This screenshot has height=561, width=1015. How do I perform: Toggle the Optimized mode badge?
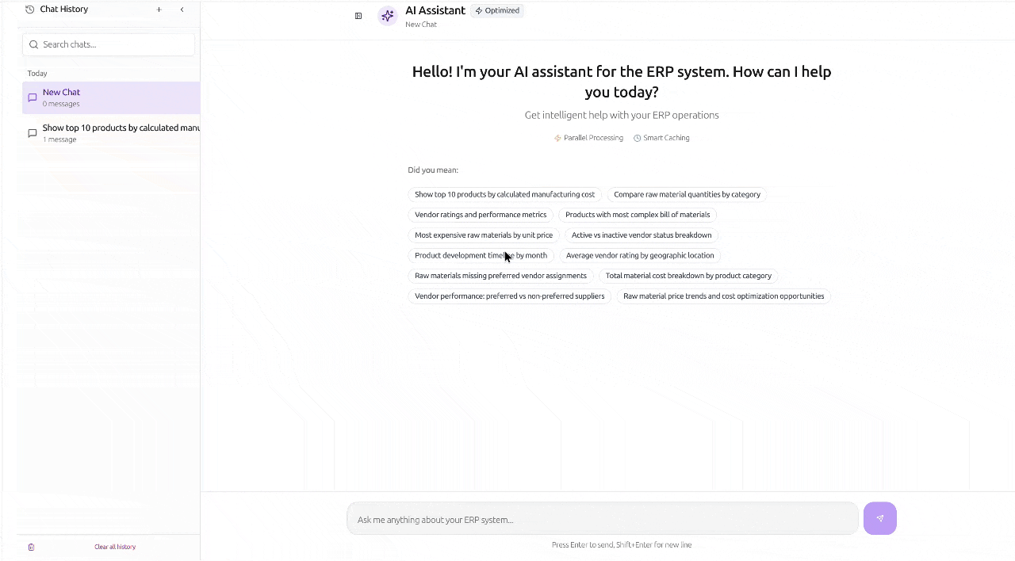point(497,10)
